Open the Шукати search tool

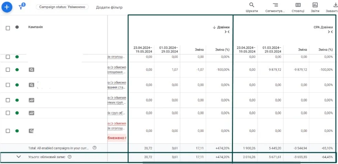point(252,8)
